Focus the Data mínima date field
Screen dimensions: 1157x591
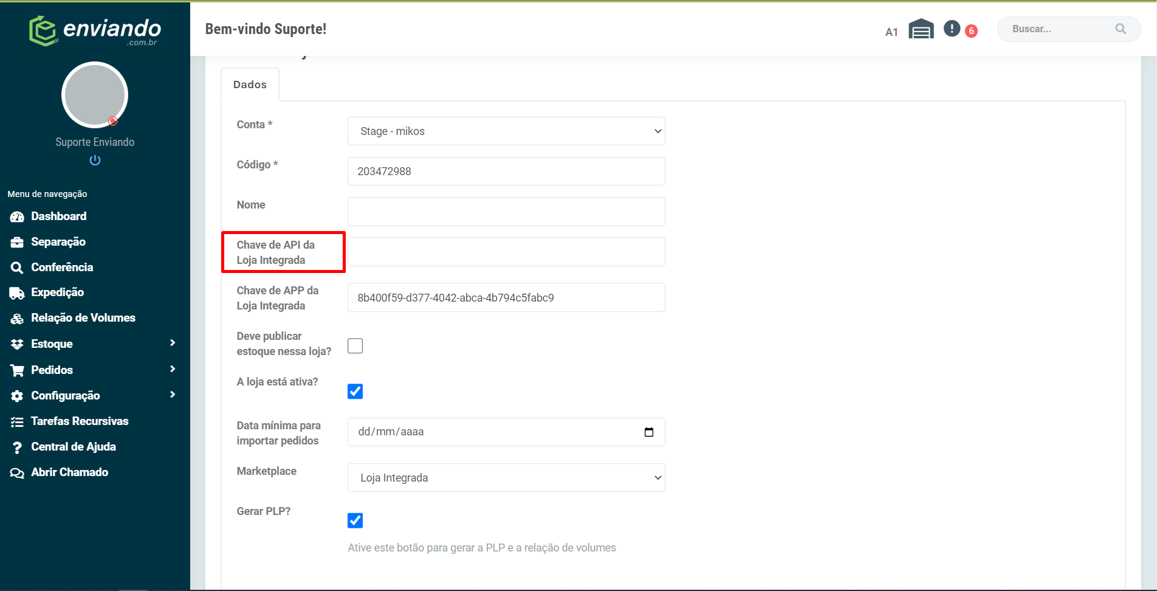click(x=506, y=432)
